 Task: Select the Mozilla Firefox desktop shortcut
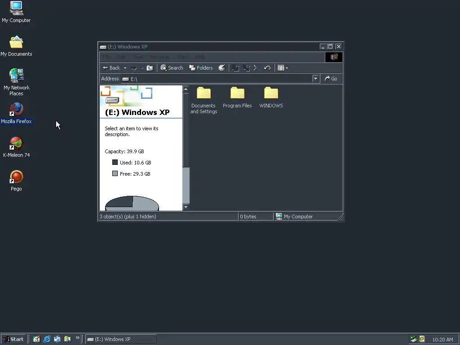(16, 114)
